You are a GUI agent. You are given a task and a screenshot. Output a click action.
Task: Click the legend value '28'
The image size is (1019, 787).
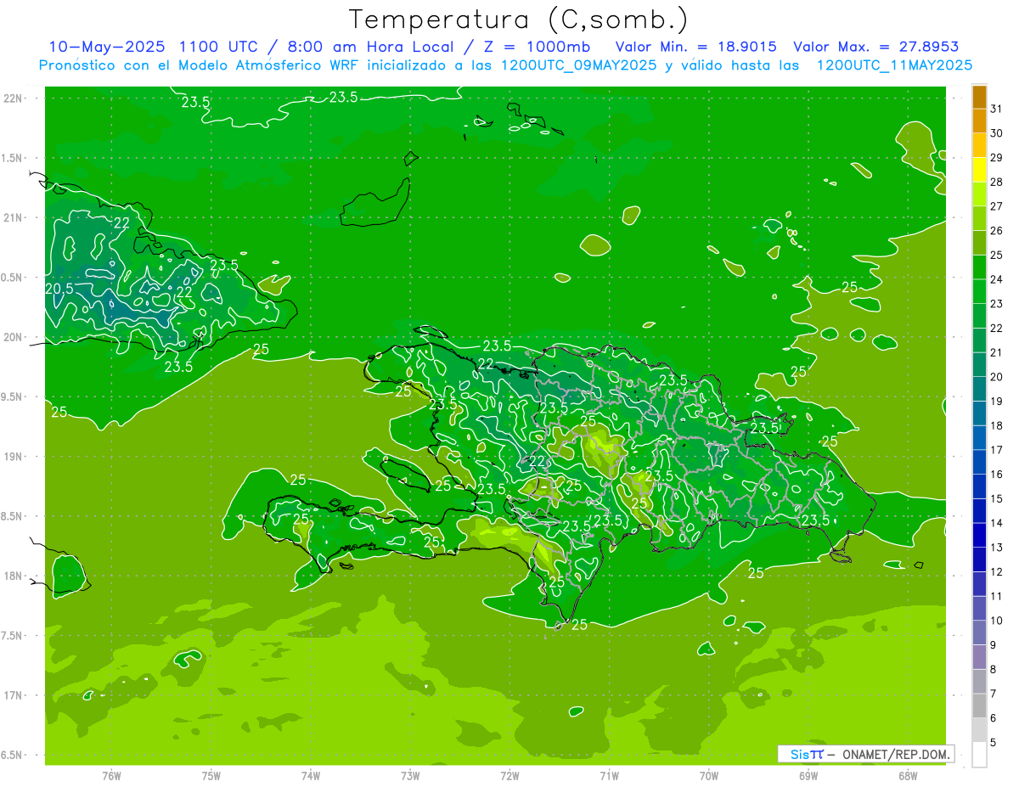[x=997, y=182]
